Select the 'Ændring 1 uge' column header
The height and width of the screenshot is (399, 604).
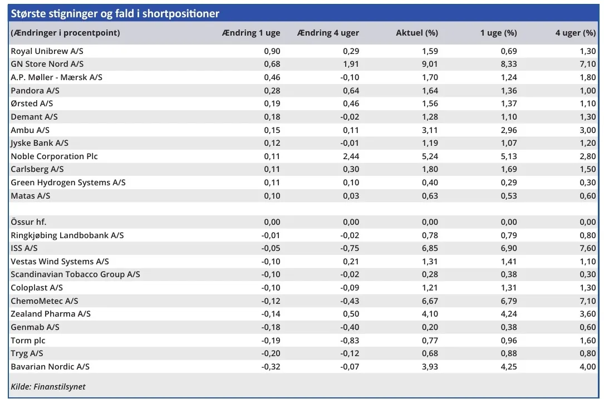251,33
